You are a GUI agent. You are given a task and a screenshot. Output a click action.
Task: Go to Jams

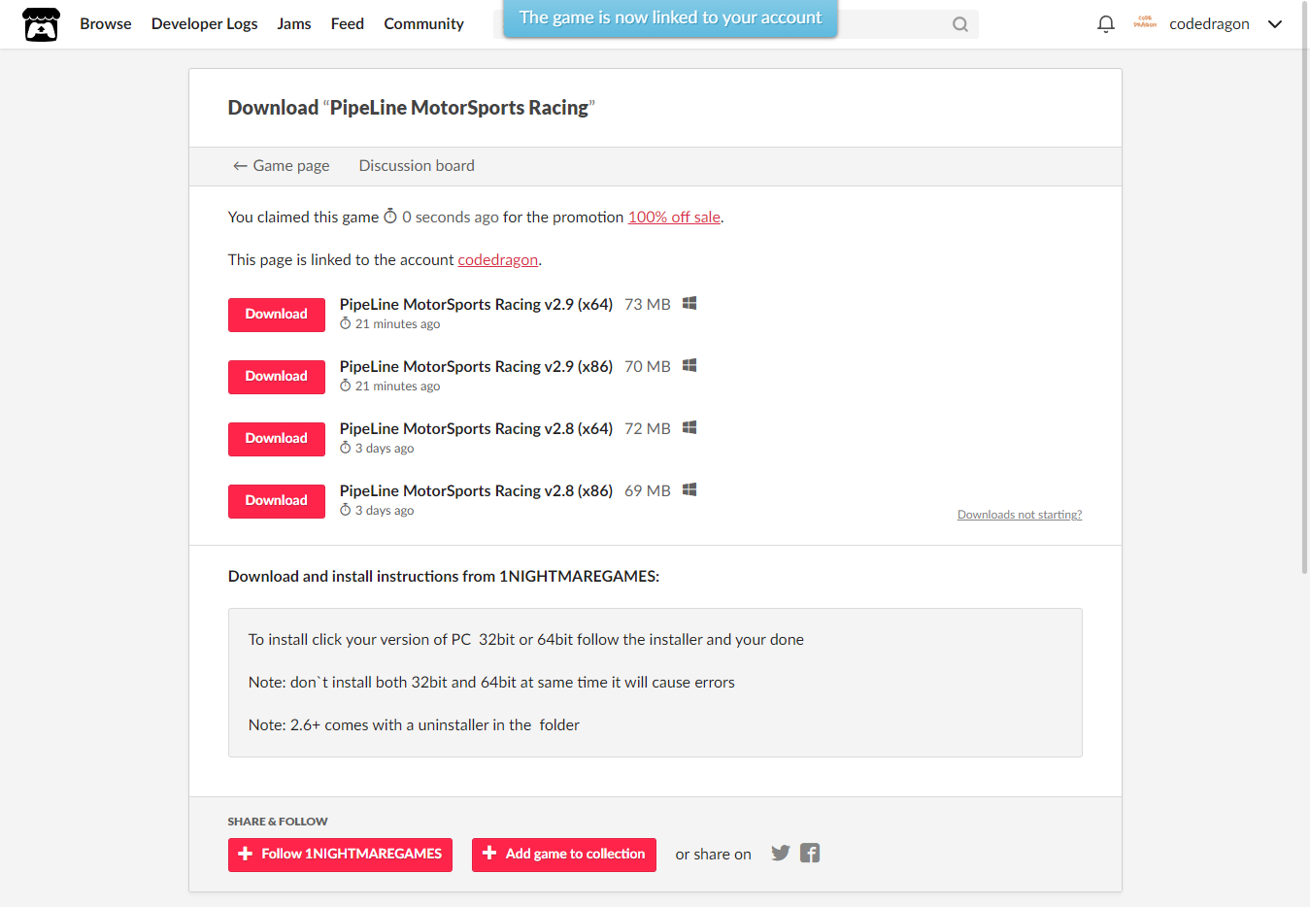(x=294, y=23)
